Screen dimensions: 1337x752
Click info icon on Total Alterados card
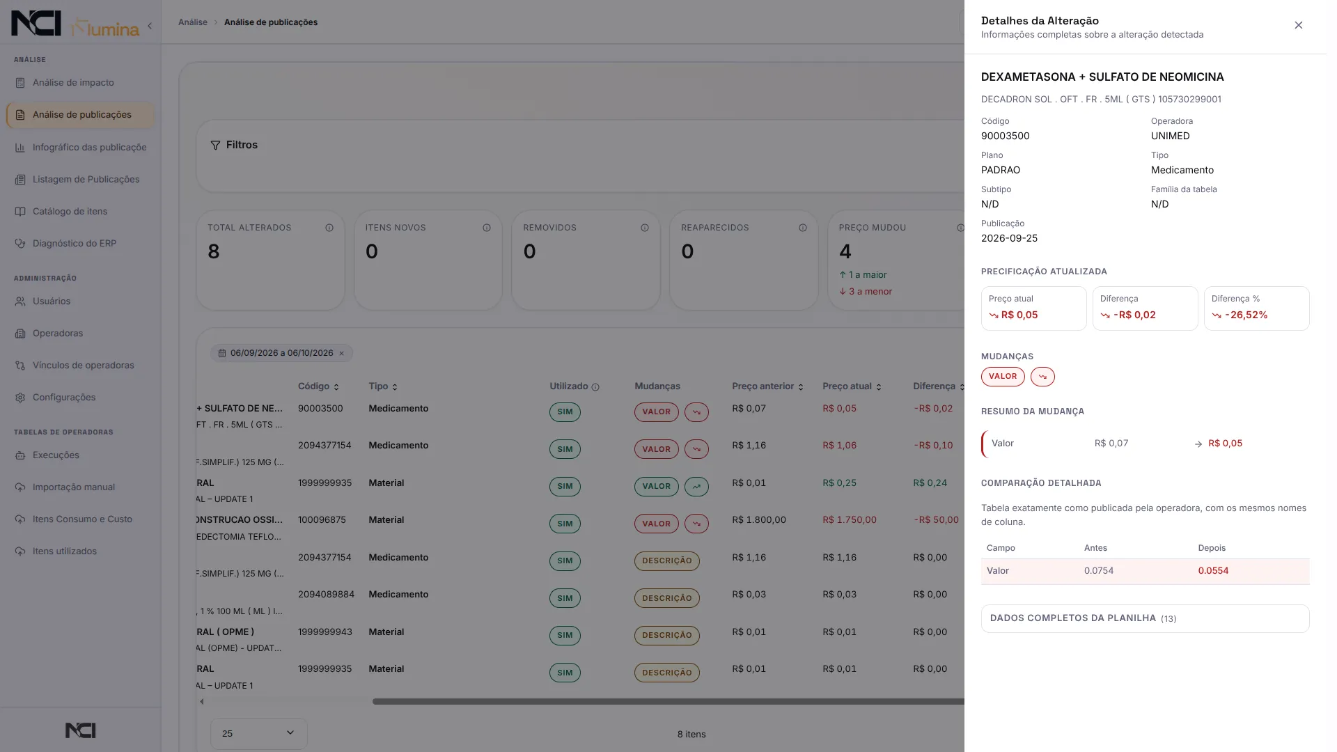click(x=329, y=228)
